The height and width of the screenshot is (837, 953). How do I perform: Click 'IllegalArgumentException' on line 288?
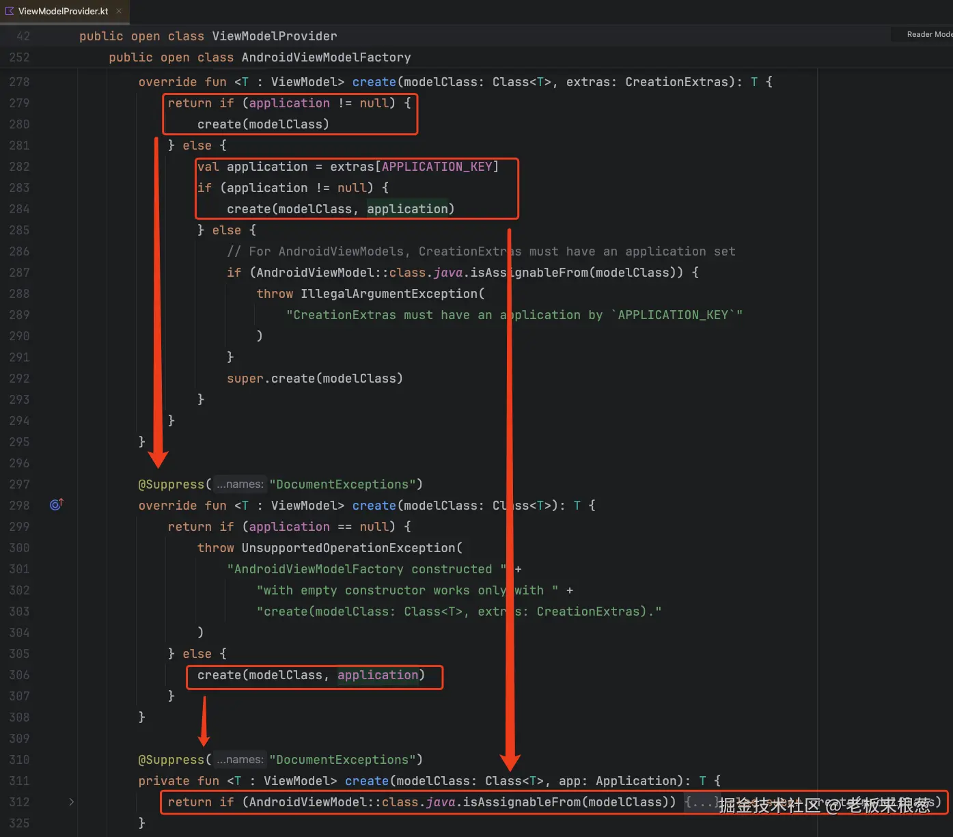389,294
